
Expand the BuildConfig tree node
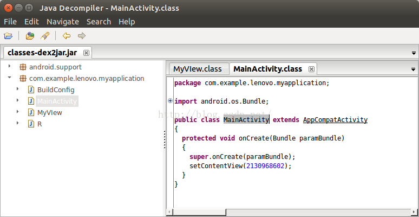(18, 88)
